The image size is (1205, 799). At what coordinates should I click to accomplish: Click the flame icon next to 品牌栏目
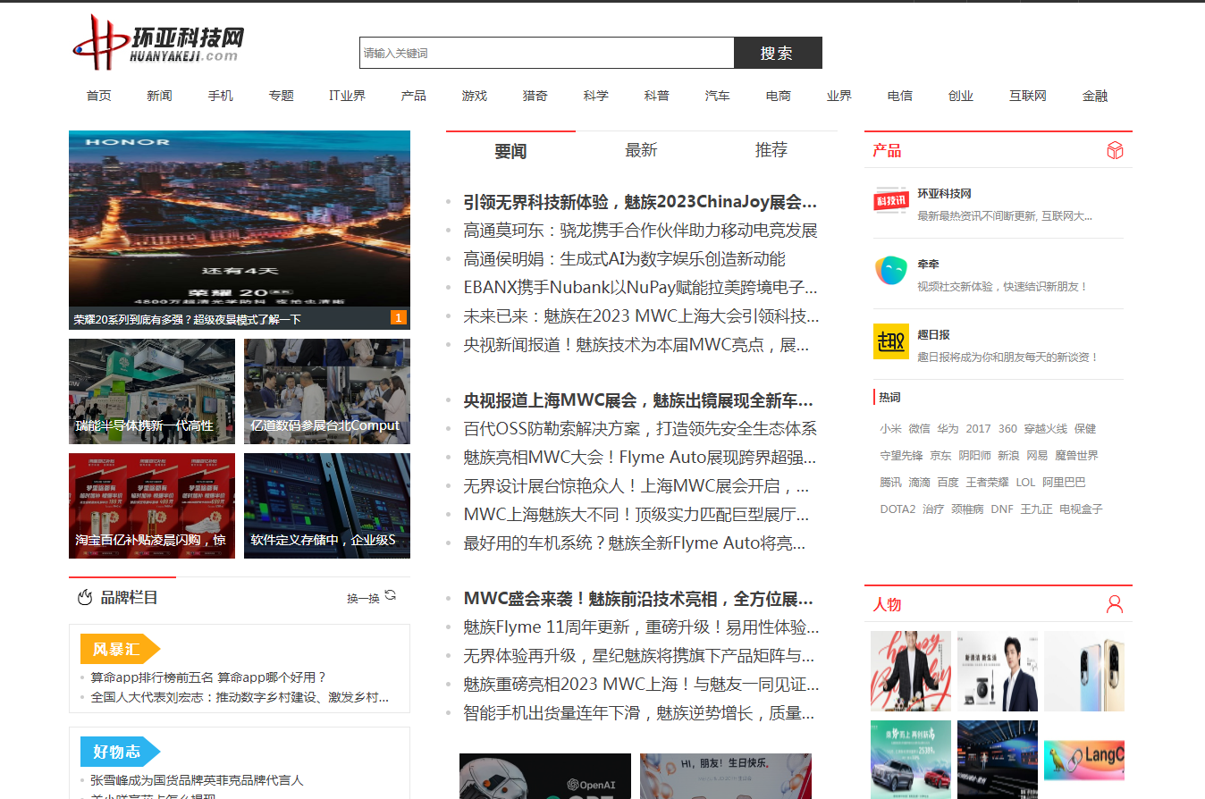(85, 598)
